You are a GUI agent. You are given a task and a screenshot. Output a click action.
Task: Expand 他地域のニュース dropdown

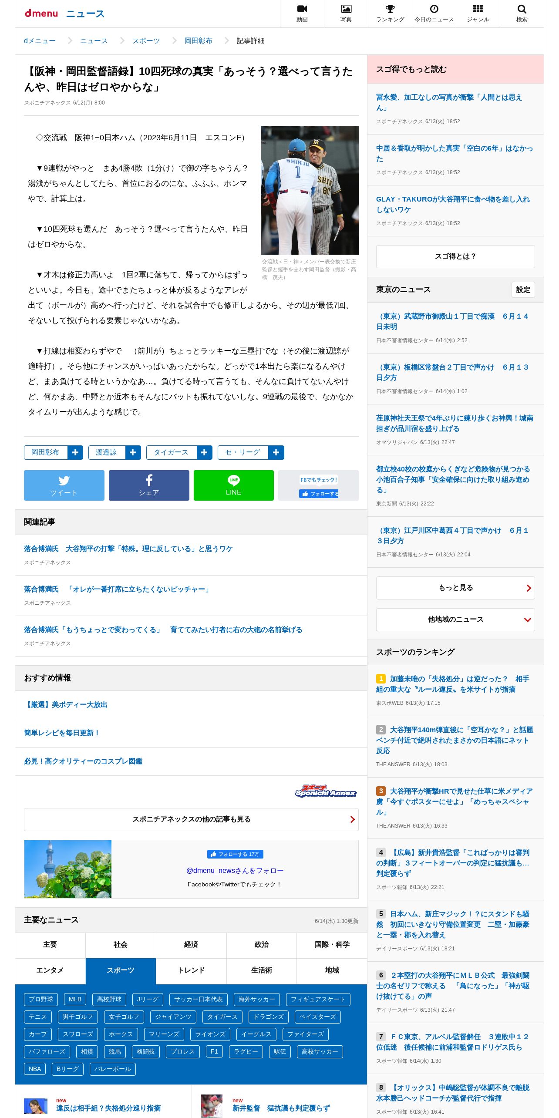455,620
